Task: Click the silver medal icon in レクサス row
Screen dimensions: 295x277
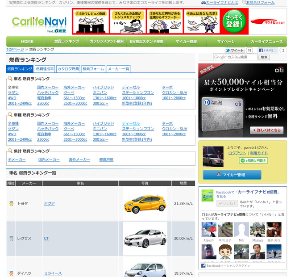Action: 11,239
